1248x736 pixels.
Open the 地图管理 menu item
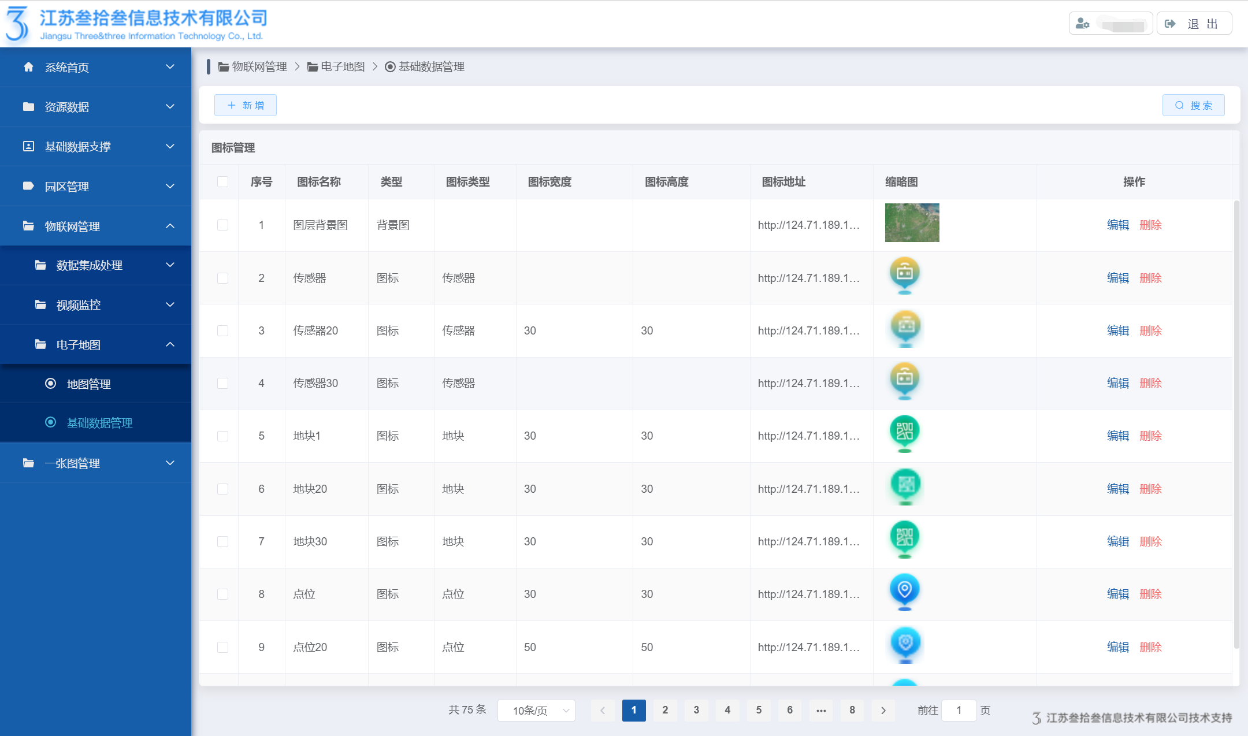click(88, 384)
